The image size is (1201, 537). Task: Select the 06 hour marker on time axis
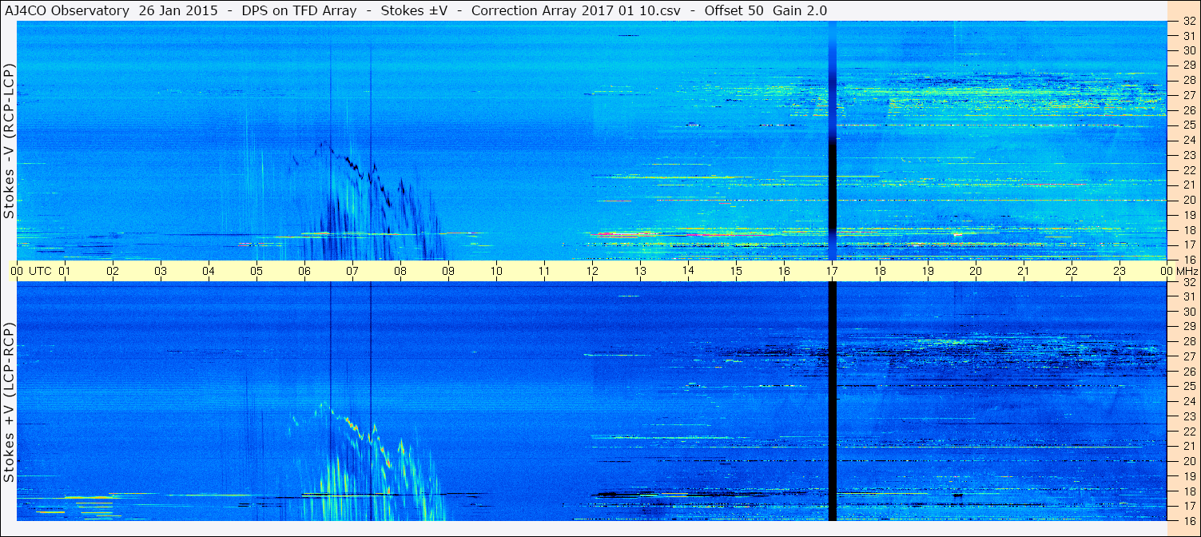(x=304, y=271)
